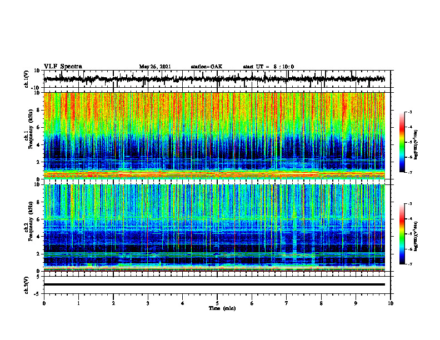Click the log(PSD) label beside ch.2 colorbar
This screenshot has width=440, height=340.
(x=416, y=236)
